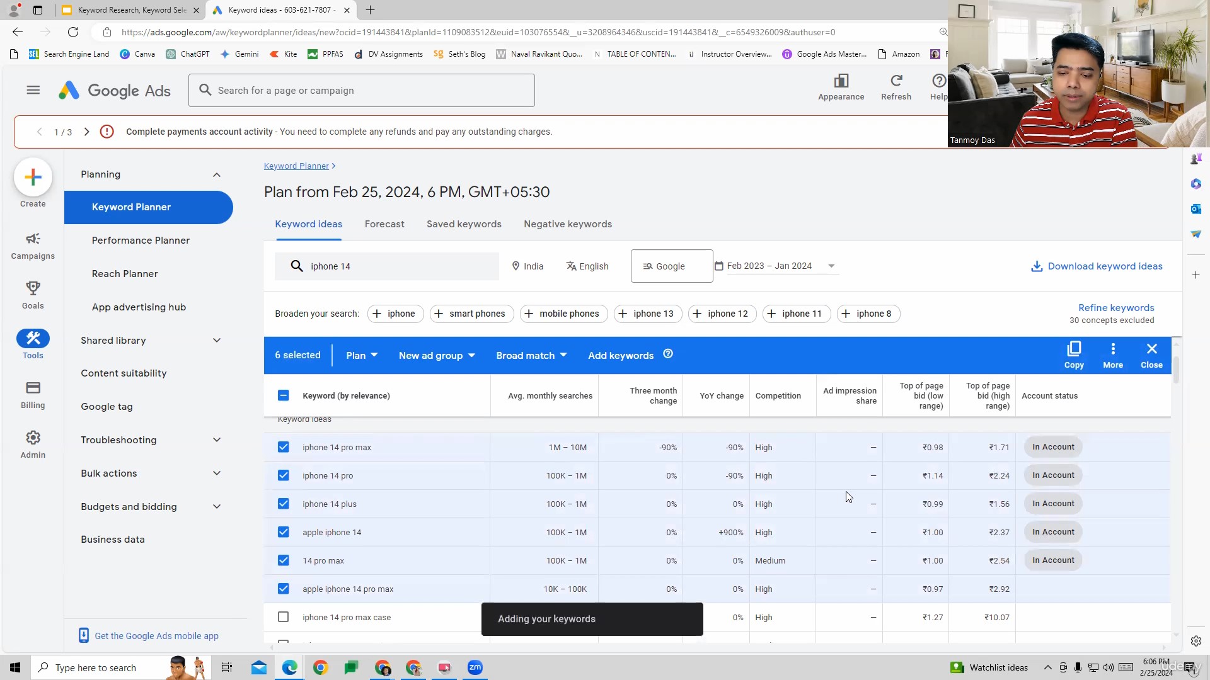Image resolution: width=1210 pixels, height=680 pixels.
Task: Open Campaigns from the sidebar
Action: point(33,246)
